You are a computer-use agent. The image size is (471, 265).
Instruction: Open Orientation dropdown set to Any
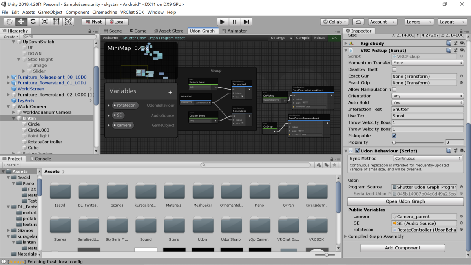[x=427, y=96]
